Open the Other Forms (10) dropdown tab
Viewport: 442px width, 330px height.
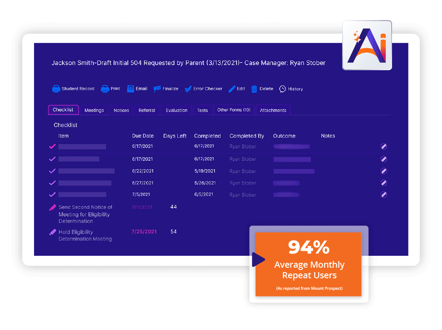click(x=234, y=110)
